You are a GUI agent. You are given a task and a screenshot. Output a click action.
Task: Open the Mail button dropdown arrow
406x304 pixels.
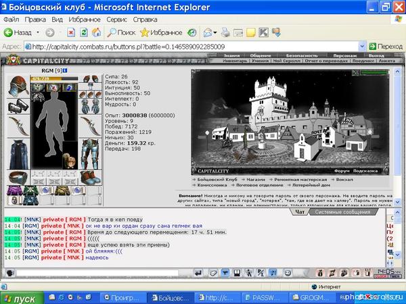pos(215,32)
